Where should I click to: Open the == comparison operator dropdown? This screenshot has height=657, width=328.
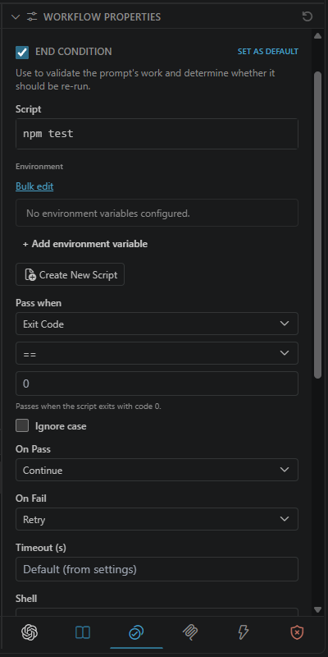tap(157, 353)
